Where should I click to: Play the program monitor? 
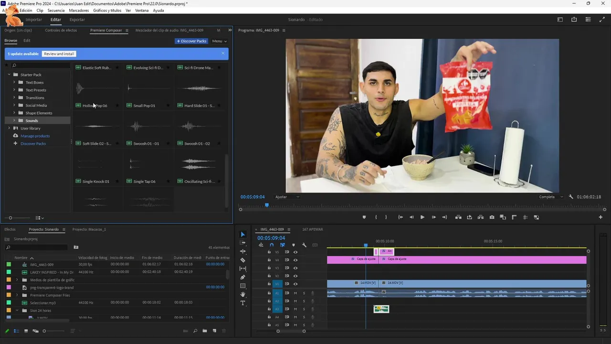tap(422, 217)
